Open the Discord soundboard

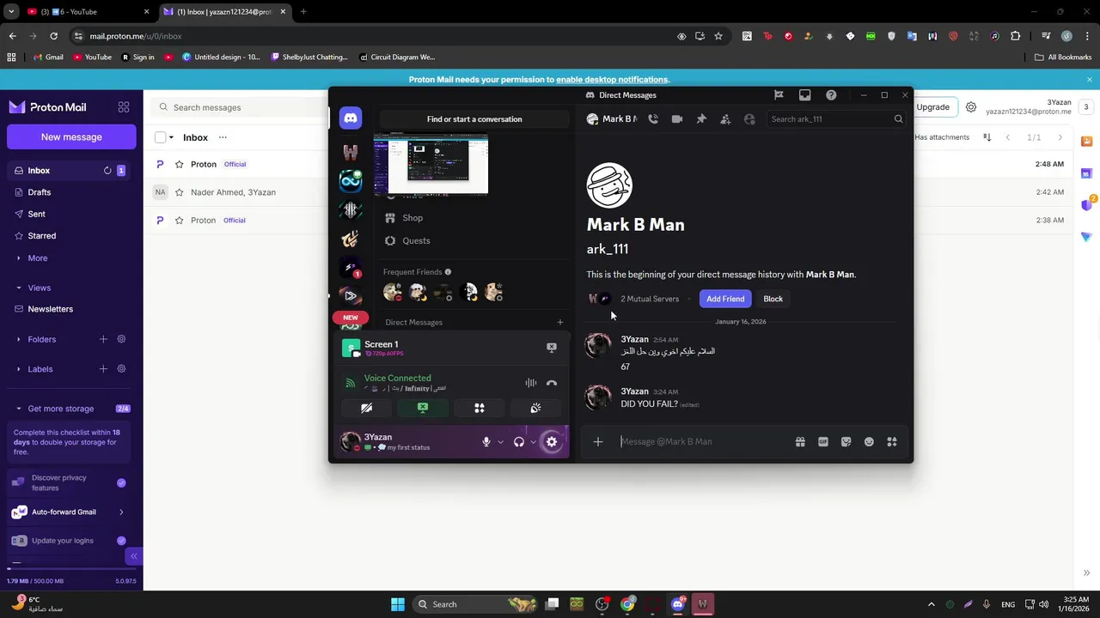click(x=535, y=408)
